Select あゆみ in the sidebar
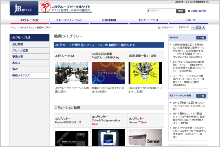 31,63
